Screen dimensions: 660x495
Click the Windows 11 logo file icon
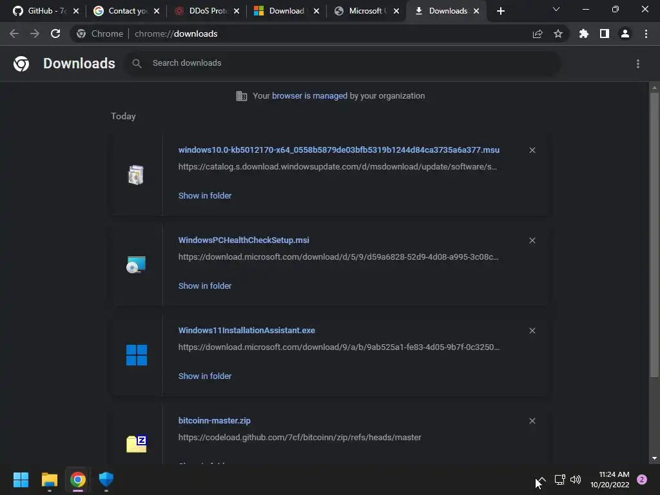click(x=137, y=355)
